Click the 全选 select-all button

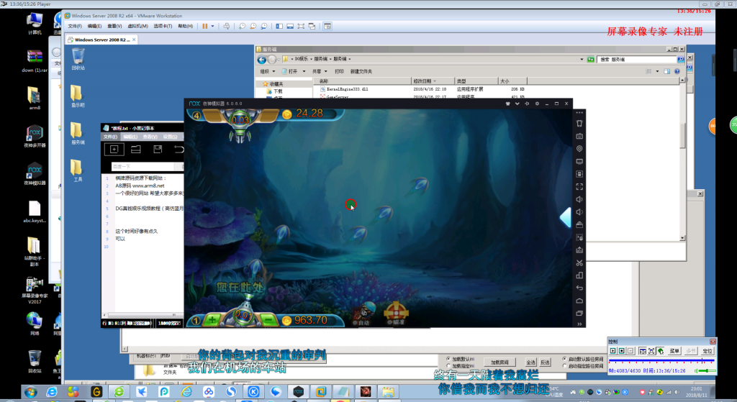coord(530,362)
